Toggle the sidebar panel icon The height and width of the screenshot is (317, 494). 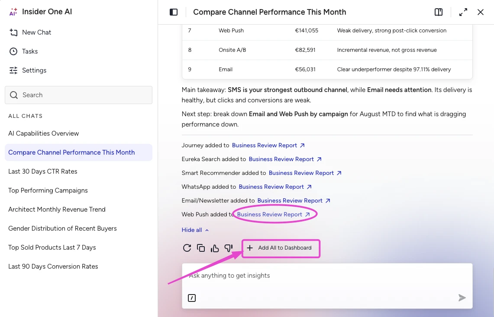(x=174, y=12)
